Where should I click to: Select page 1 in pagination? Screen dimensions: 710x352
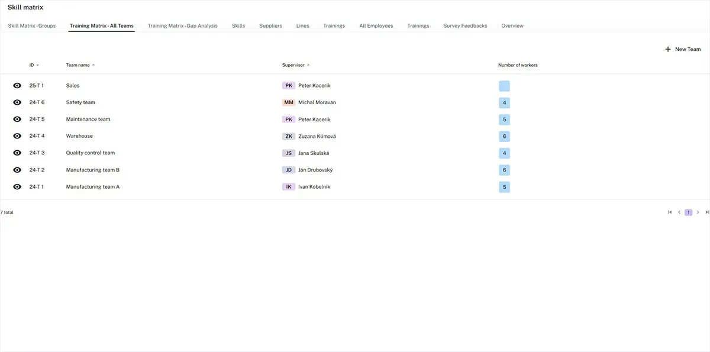tap(689, 212)
